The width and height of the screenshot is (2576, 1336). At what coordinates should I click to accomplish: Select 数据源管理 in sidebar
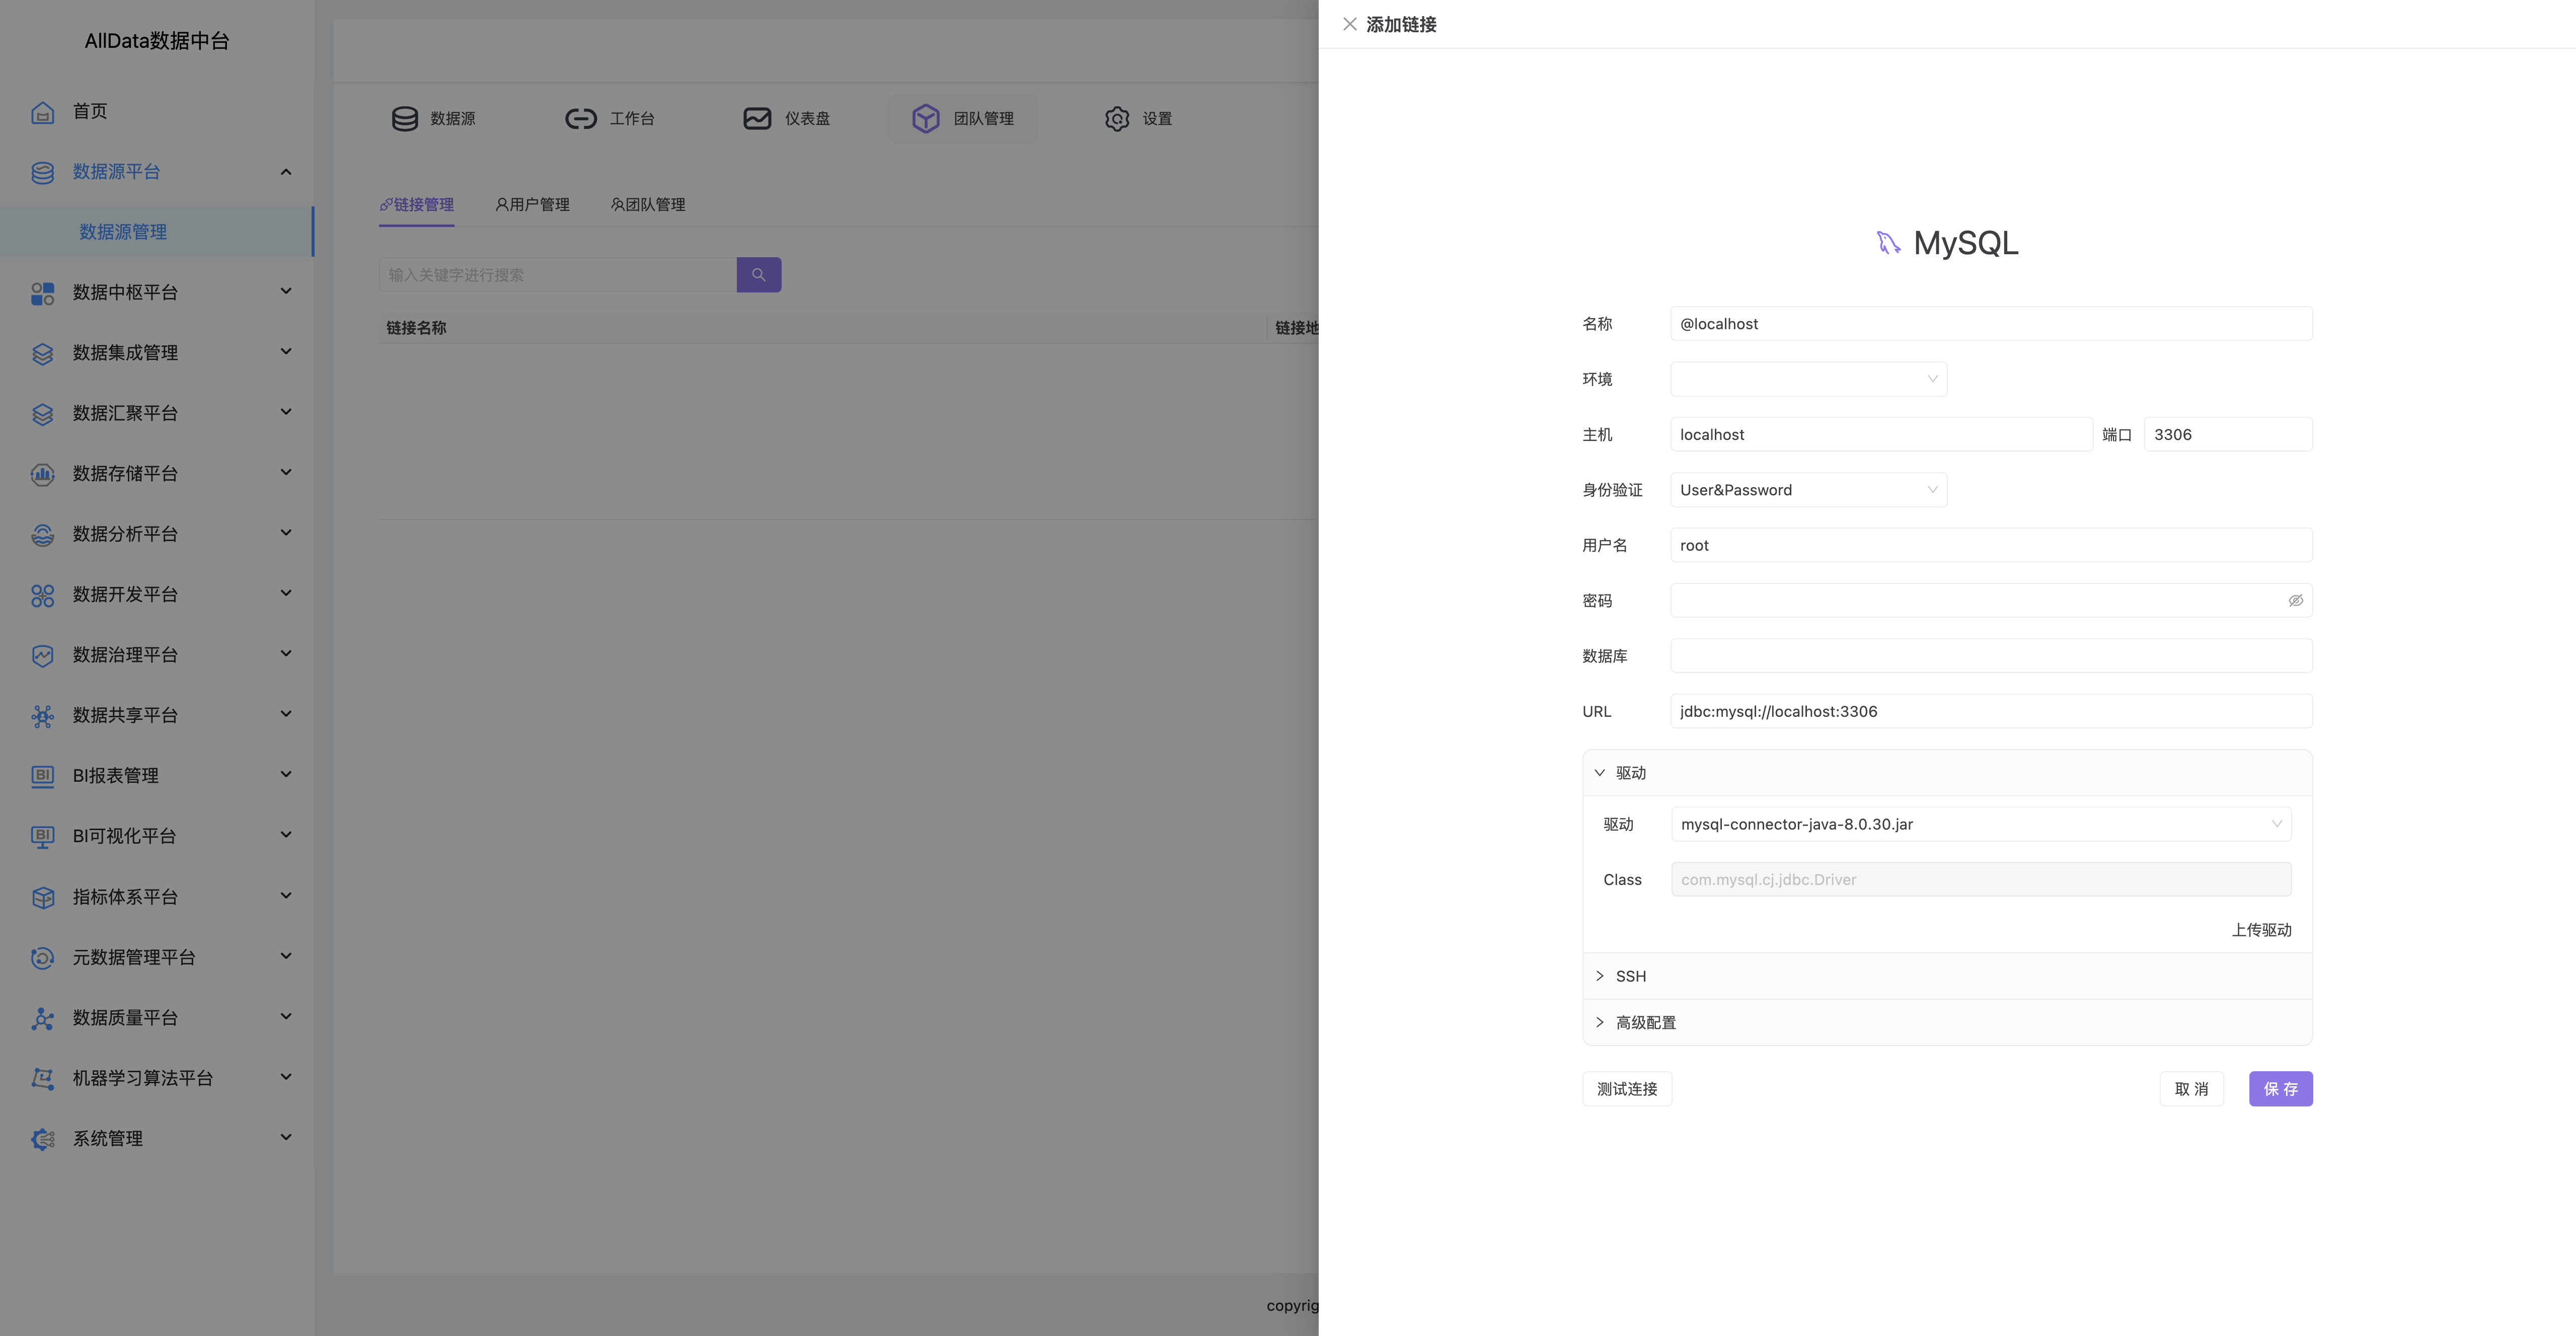pos(157,231)
